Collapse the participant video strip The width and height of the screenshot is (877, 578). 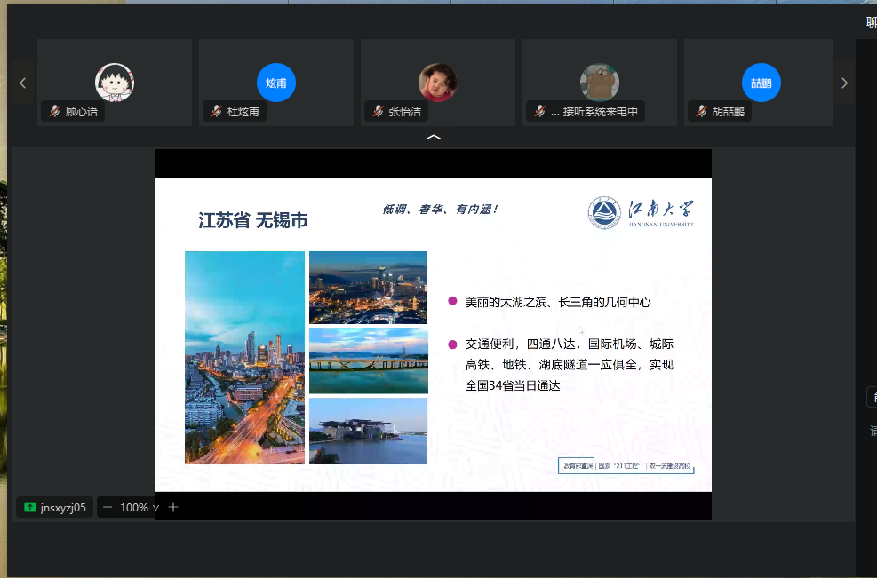[x=434, y=138]
